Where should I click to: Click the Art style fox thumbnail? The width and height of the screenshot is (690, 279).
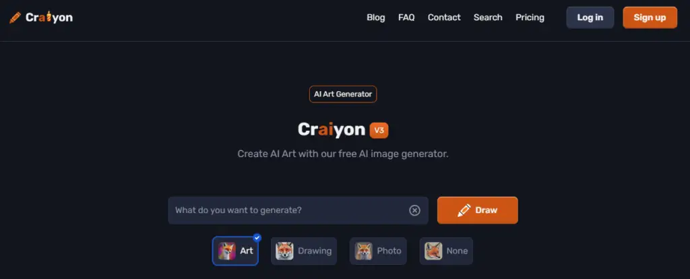tap(227, 251)
